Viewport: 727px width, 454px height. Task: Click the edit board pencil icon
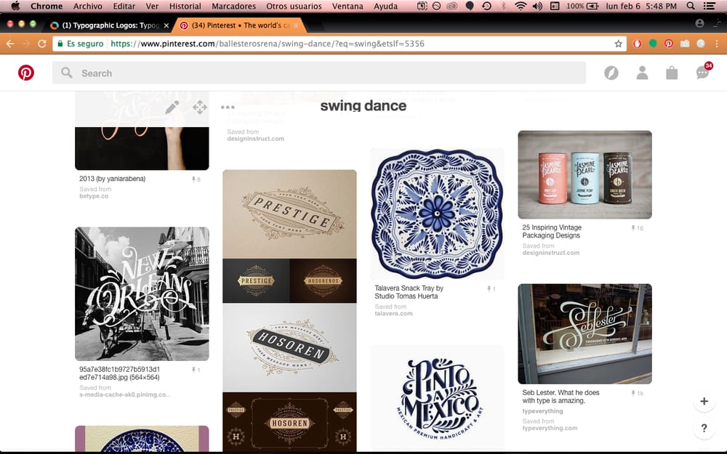tap(172, 107)
